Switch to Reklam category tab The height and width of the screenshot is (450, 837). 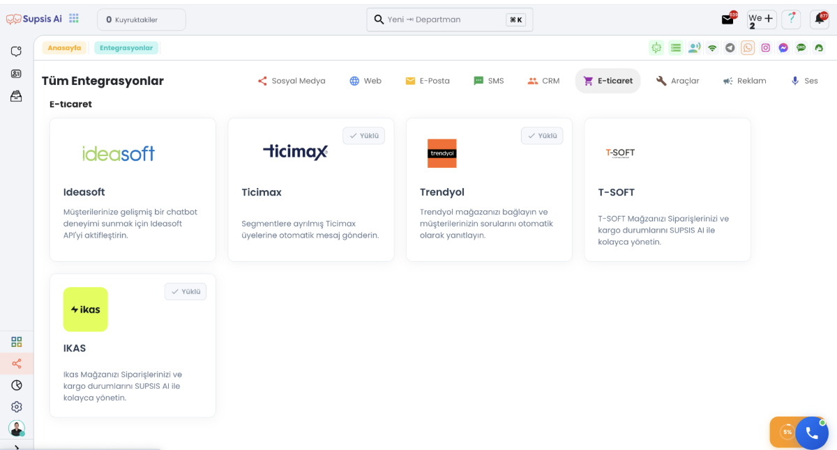point(744,81)
